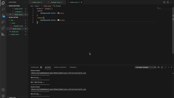
Task: Place cursor on line number 3
Action: click(33, 13)
